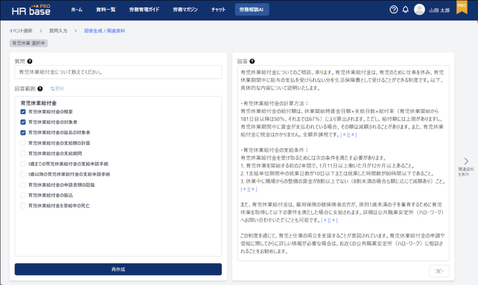Click the help icon next to 回答
Viewport: 478px width, 285px height.
pyautogui.click(x=252, y=61)
